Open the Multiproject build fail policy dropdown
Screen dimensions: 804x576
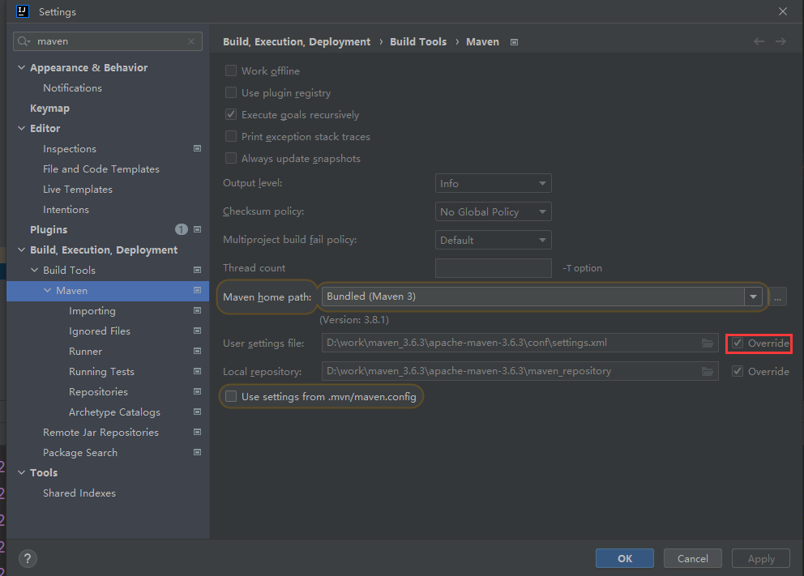pyautogui.click(x=494, y=240)
